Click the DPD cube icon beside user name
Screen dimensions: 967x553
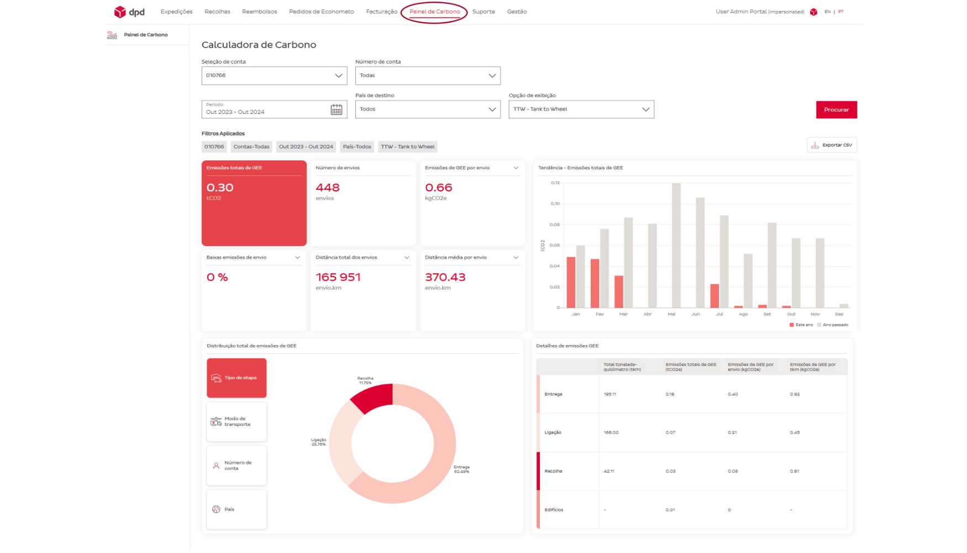[813, 12]
